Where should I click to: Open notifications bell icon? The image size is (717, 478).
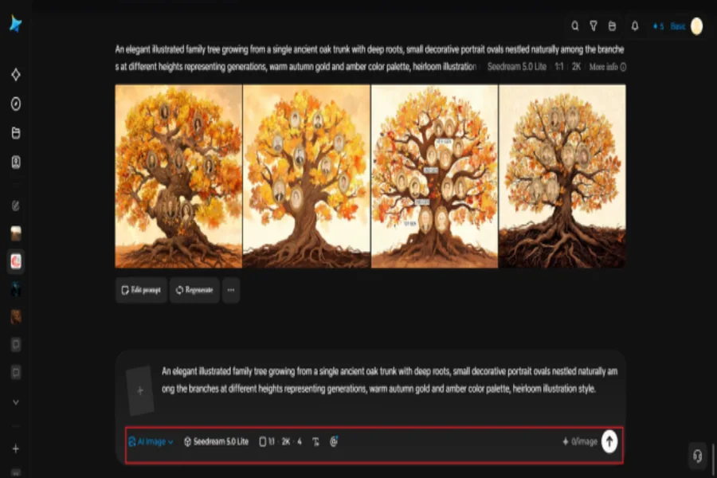(635, 26)
